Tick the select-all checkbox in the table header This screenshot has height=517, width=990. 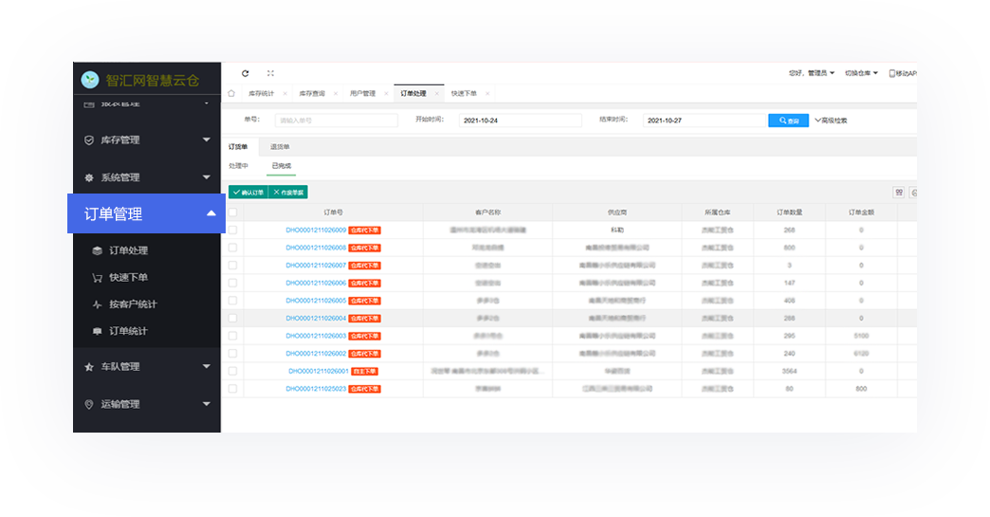point(233,212)
